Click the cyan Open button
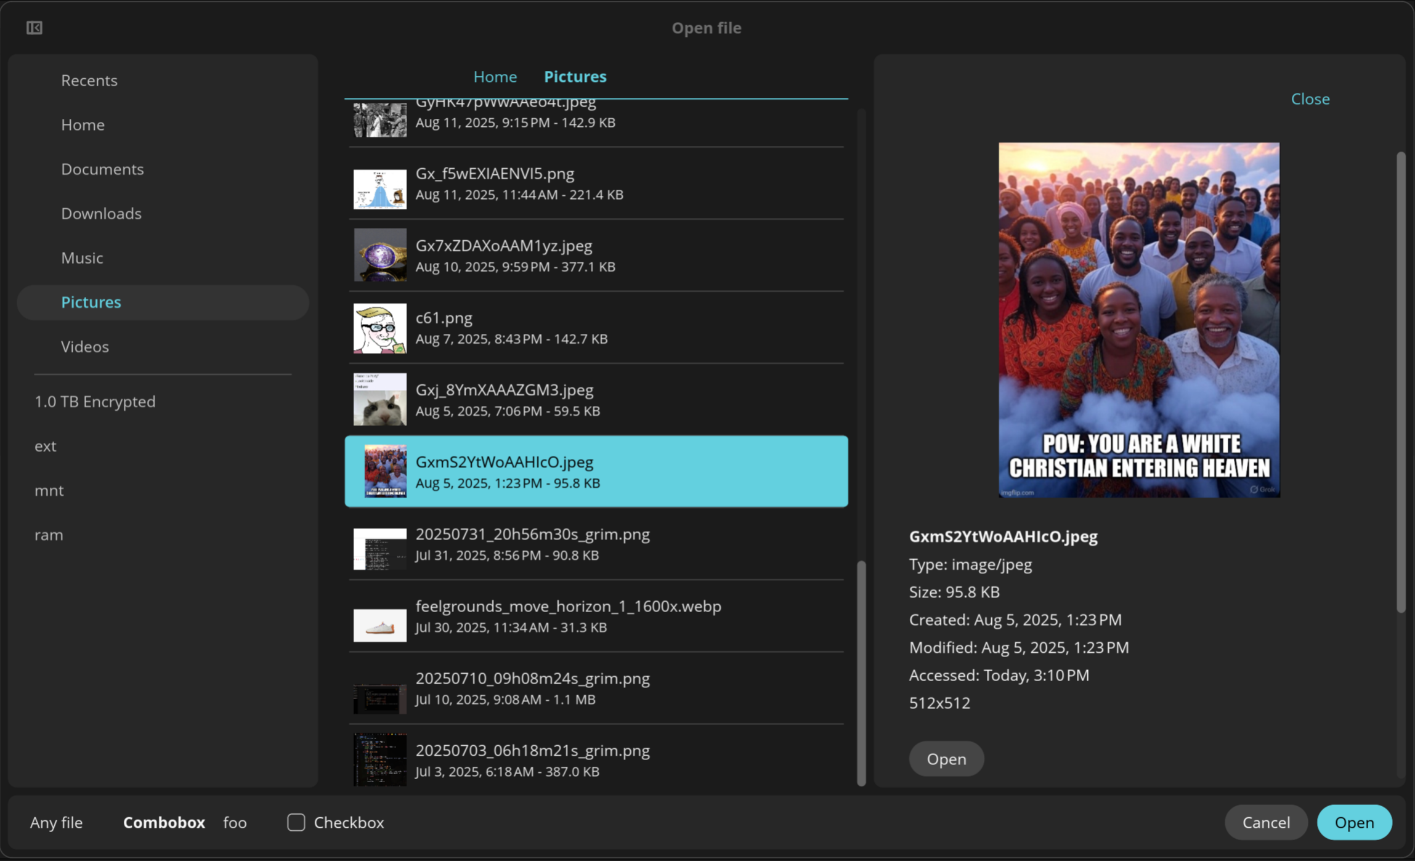Image resolution: width=1415 pixels, height=861 pixels. pyautogui.click(x=1353, y=822)
